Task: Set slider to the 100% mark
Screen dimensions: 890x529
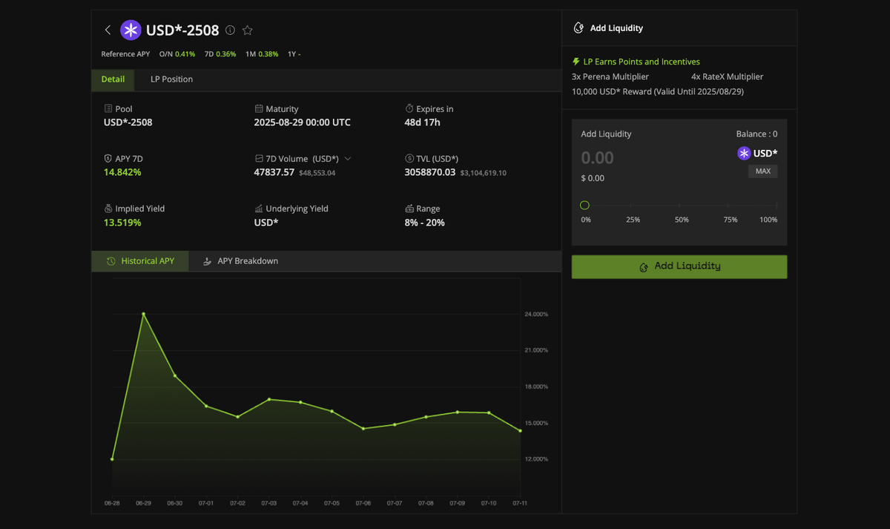Action: click(777, 205)
